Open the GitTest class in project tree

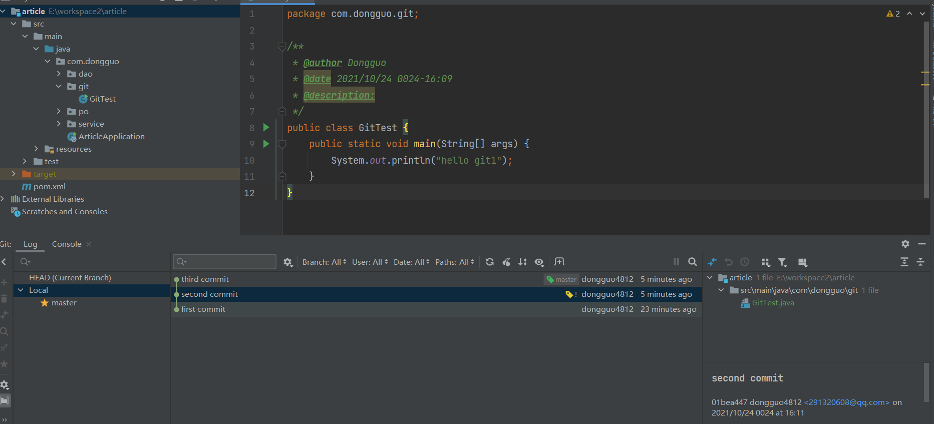point(103,99)
